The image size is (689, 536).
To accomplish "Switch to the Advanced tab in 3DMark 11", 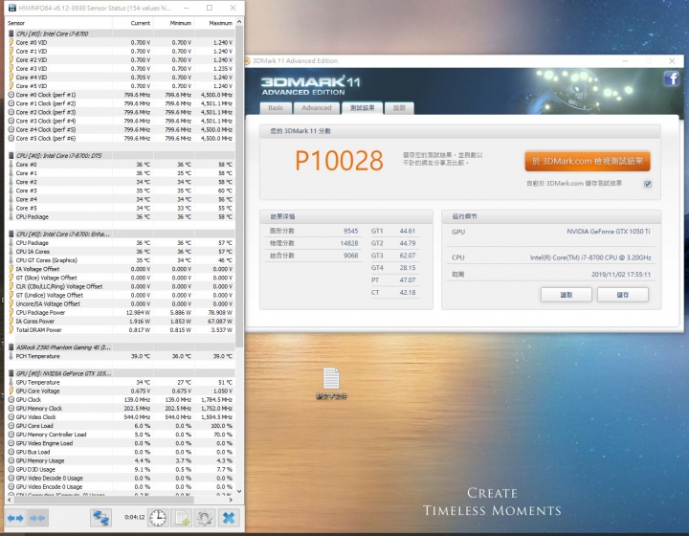I will tap(317, 107).
